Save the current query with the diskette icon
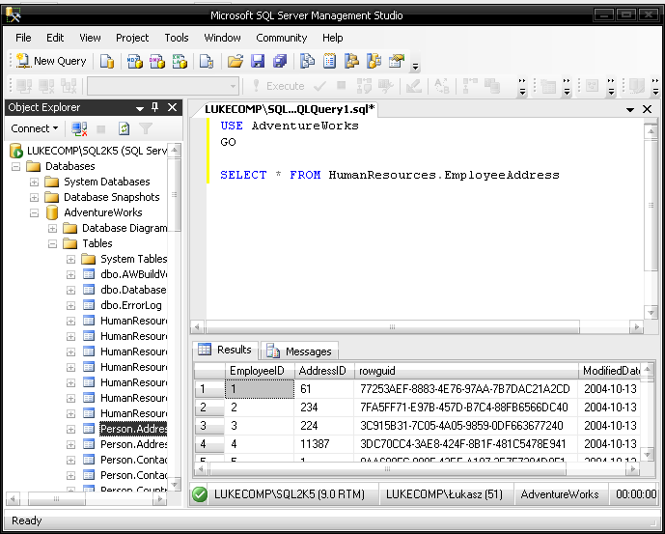Image resolution: width=665 pixels, height=534 pixels. pos(258,61)
